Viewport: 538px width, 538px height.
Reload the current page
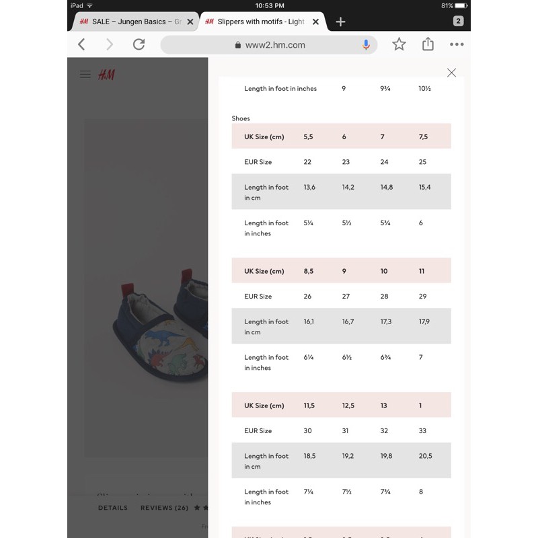pos(139,44)
